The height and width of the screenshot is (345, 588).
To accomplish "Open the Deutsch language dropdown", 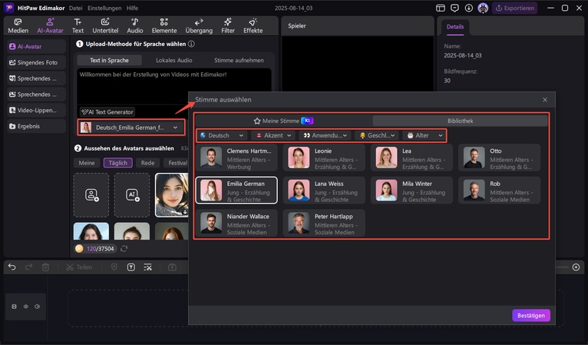I will [222, 135].
